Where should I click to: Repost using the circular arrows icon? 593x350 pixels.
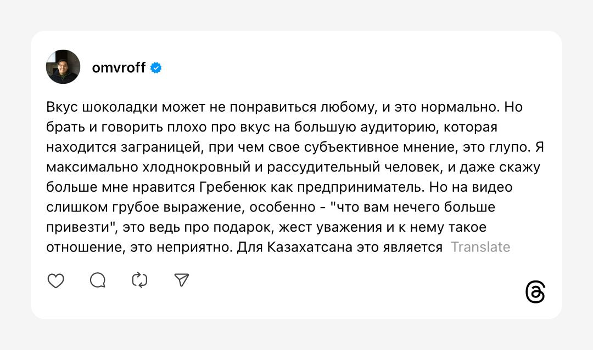coord(139,280)
